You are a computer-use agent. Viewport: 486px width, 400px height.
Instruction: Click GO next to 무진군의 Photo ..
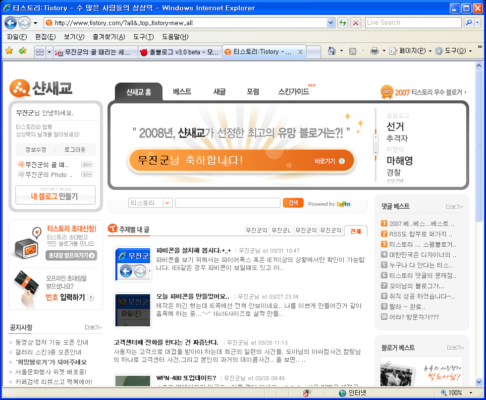[87, 175]
